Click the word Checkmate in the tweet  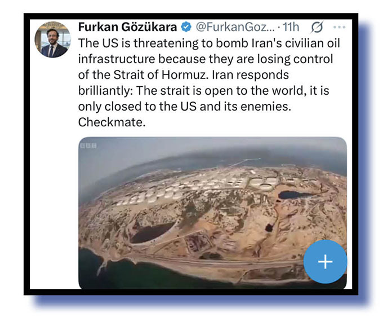point(112,122)
